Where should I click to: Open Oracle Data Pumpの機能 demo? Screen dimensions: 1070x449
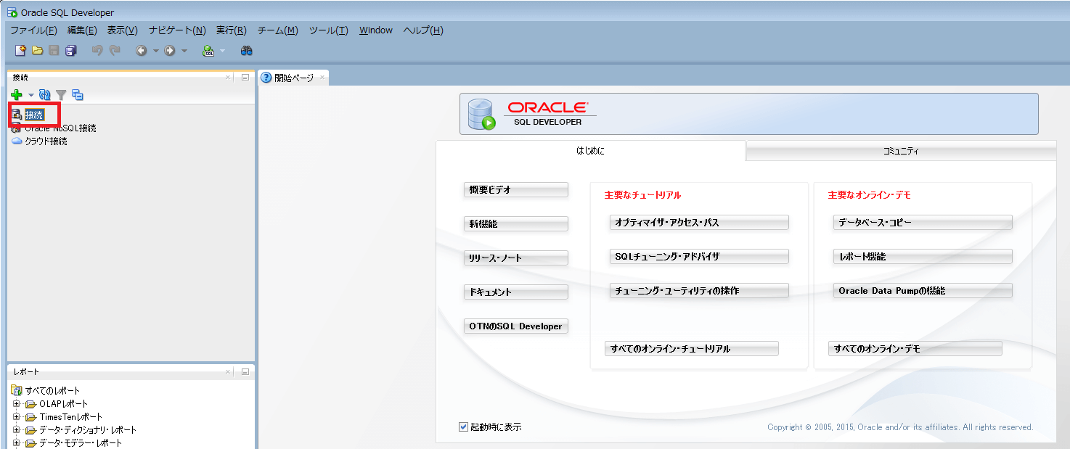[x=923, y=290]
